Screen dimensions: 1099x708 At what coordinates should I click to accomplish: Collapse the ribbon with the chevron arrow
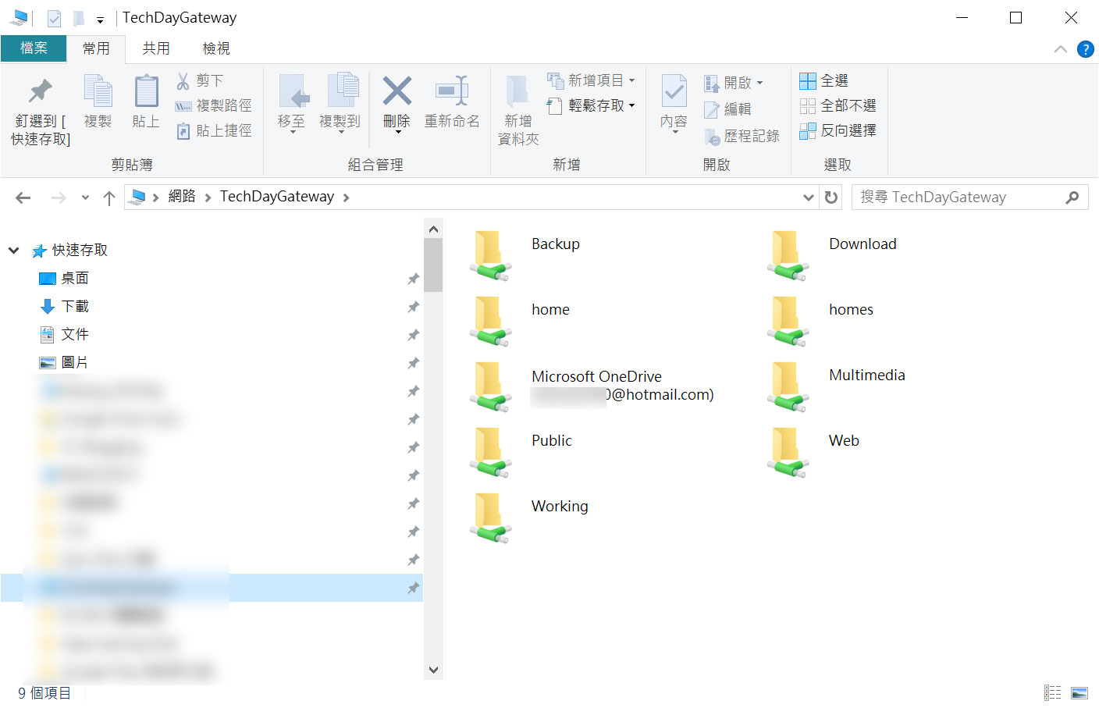[1060, 49]
